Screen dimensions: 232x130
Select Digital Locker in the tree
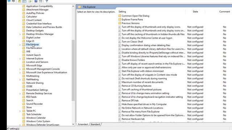click(x=33, y=38)
